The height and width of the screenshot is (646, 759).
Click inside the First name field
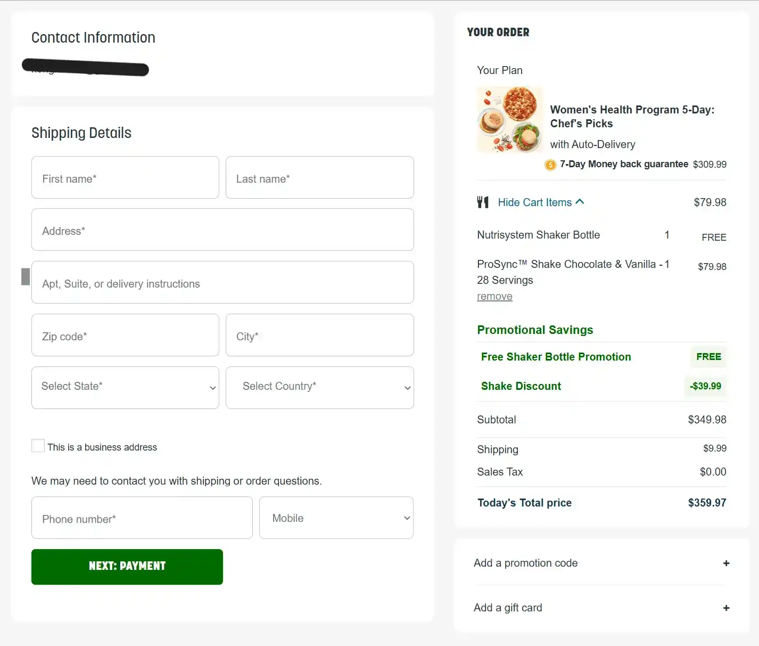(x=125, y=178)
